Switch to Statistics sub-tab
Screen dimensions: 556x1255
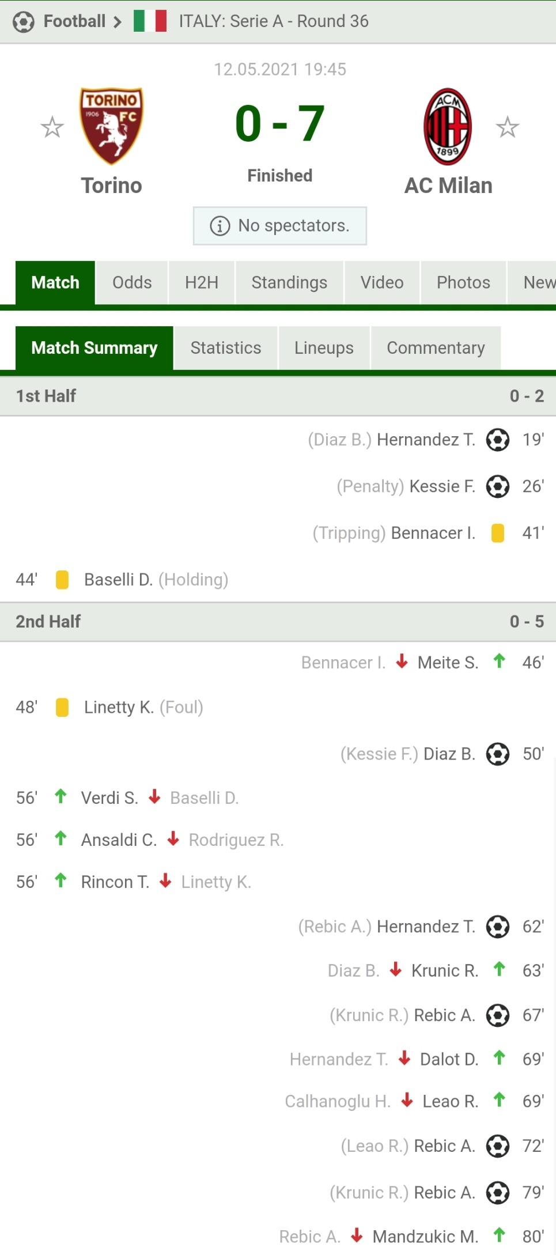tap(226, 348)
